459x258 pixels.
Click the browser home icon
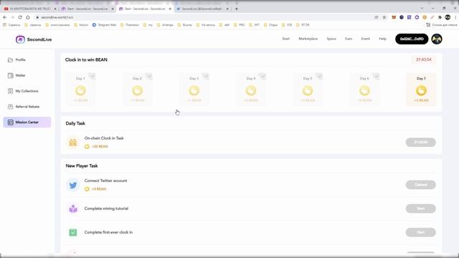point(28,17)
